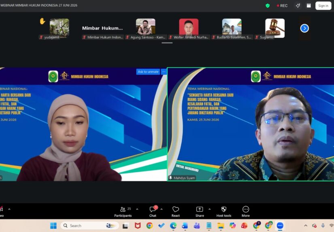
Task: Open the Chat panel
Action: (153, 211)
